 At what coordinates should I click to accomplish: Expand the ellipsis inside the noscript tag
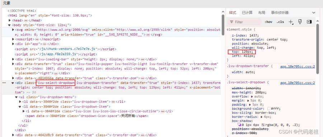pos(37,39)
